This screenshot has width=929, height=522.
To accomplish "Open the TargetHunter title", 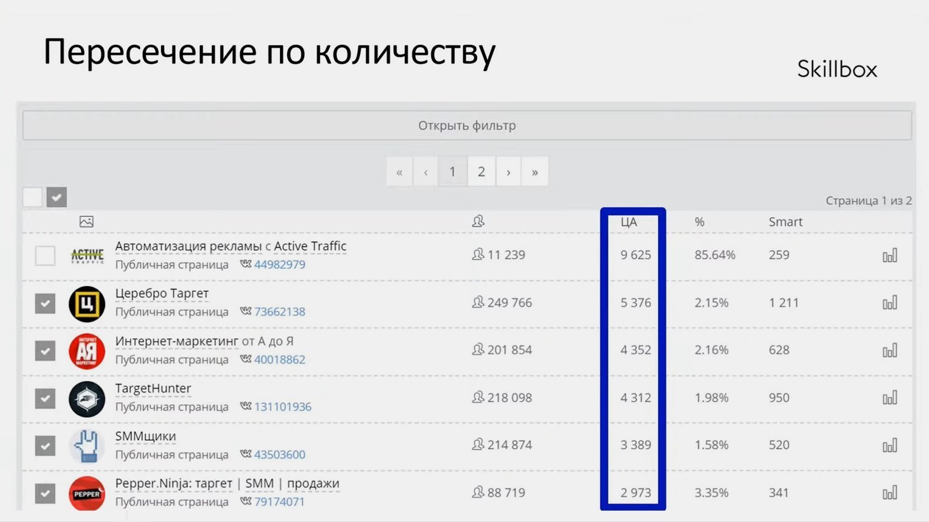I will click(x=153, y=389).
